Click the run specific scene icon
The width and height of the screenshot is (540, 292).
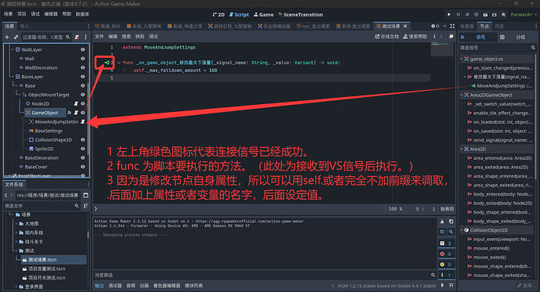(494, 14)
